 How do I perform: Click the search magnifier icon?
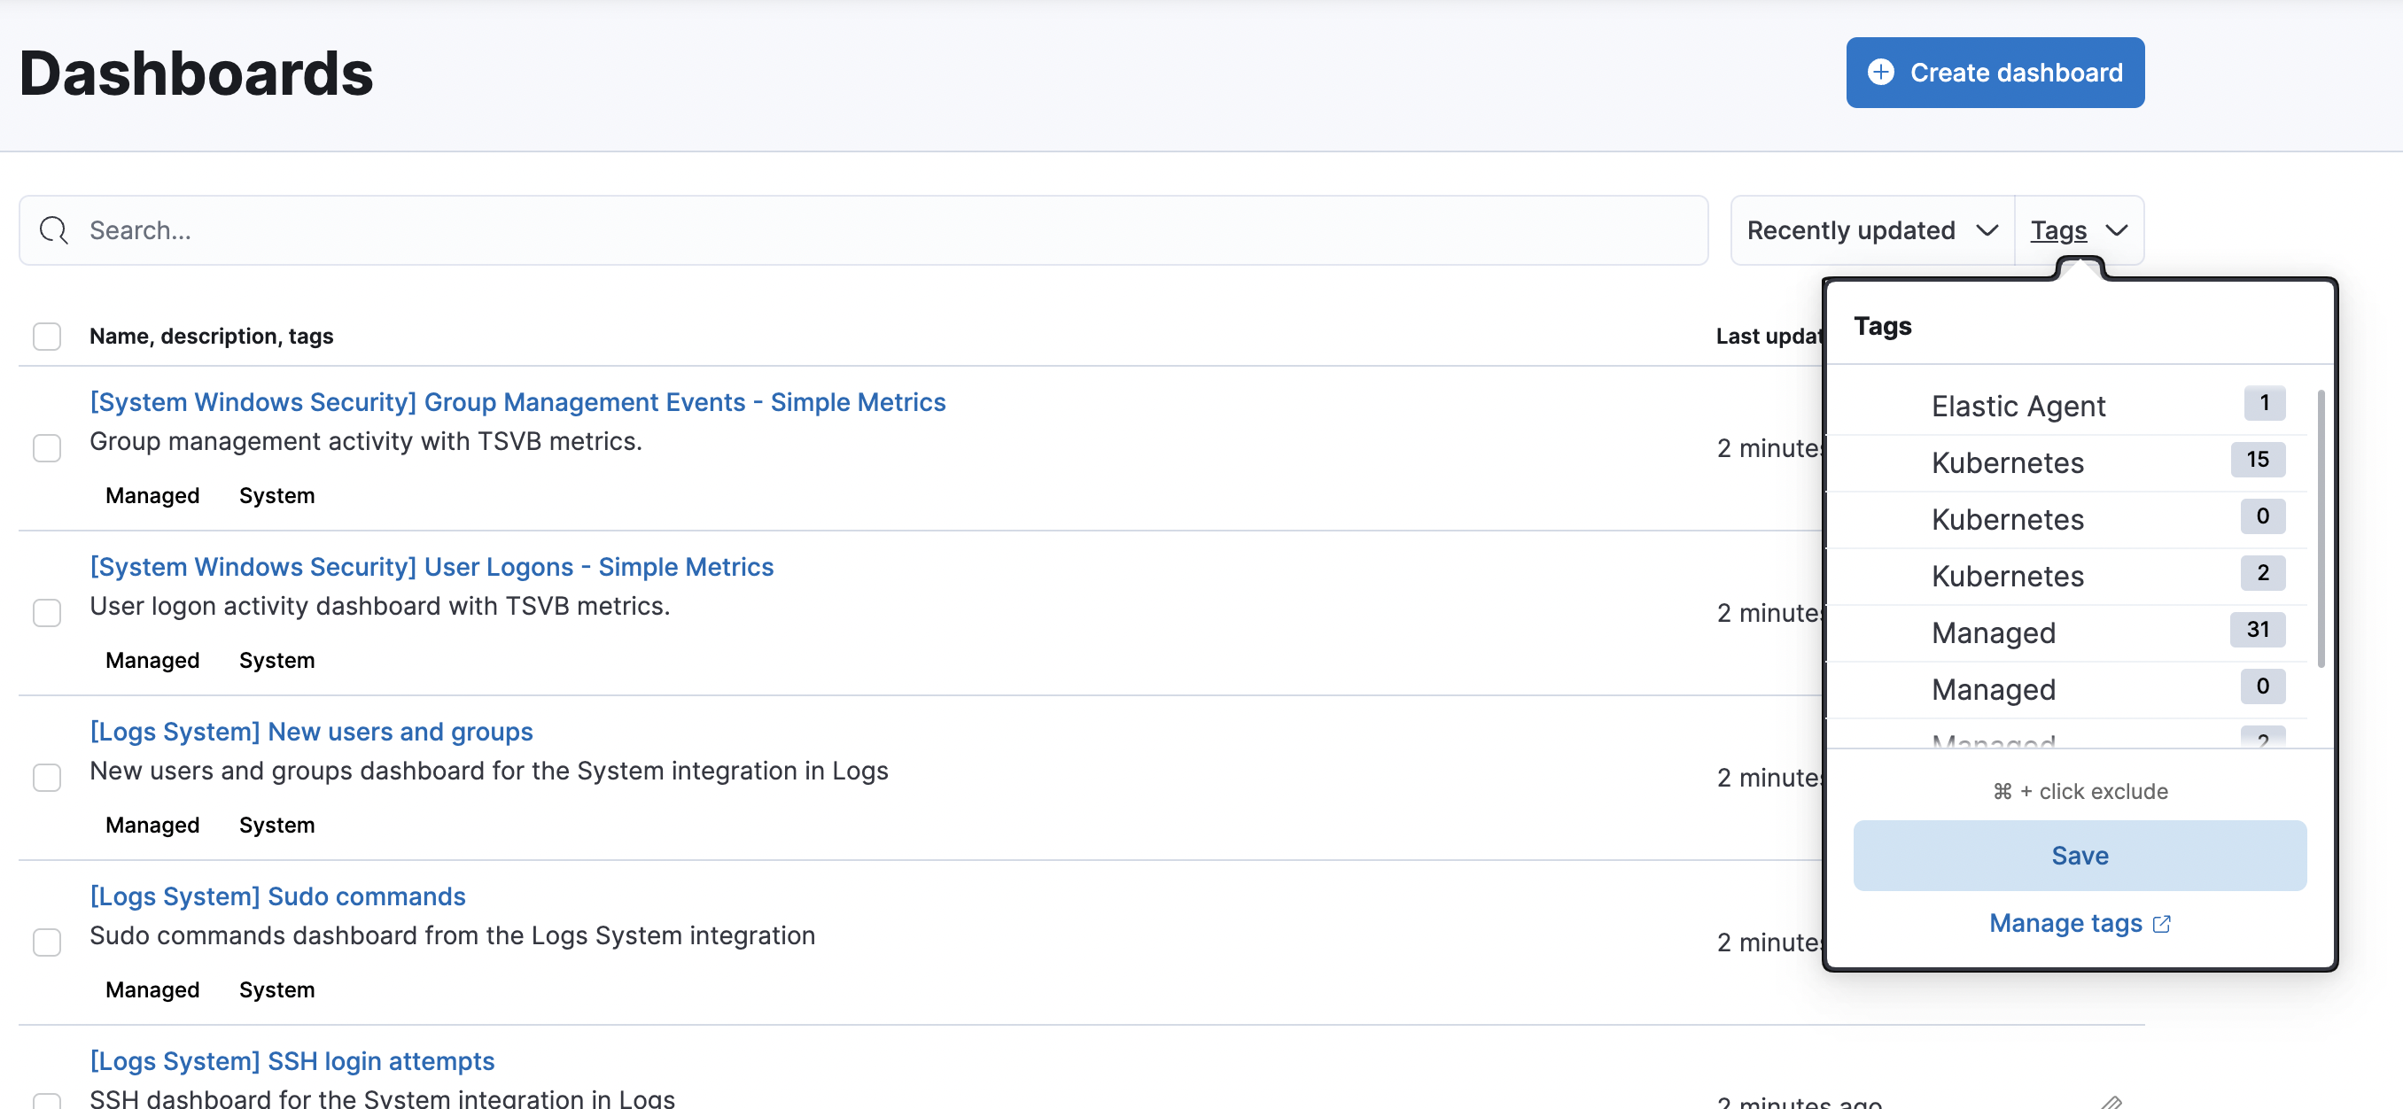tap(53, 230)
